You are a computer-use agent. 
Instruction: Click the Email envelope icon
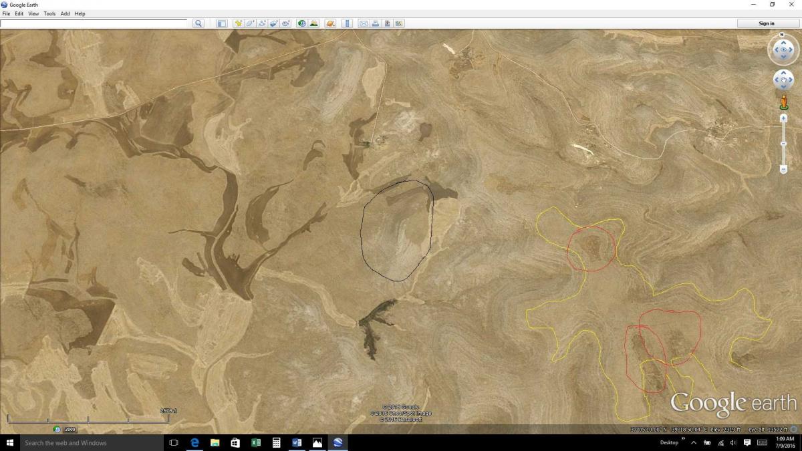pyautogui.click(x=364, y=23)
